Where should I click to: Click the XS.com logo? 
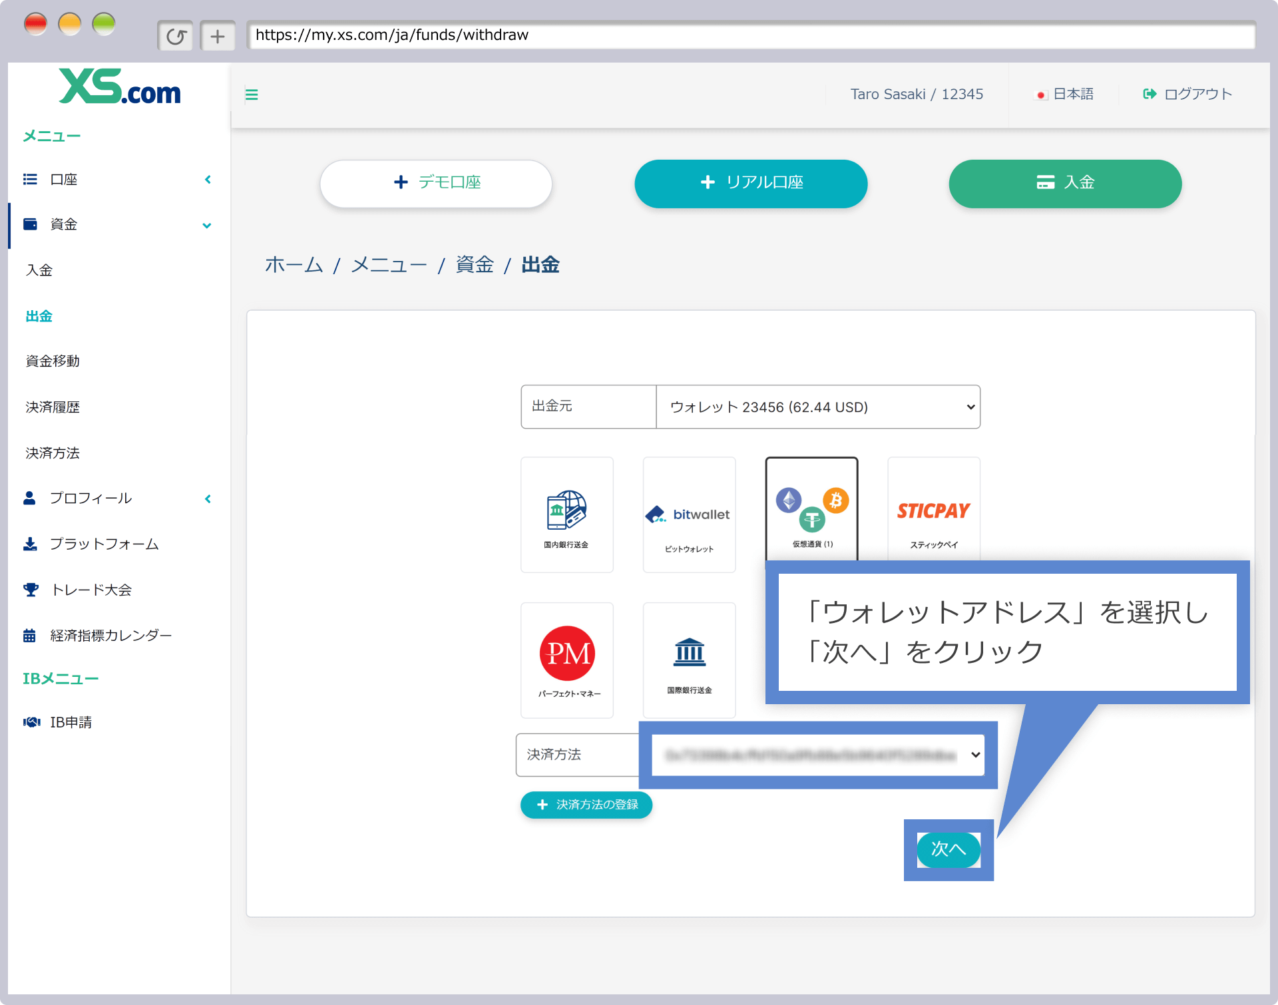120,87
